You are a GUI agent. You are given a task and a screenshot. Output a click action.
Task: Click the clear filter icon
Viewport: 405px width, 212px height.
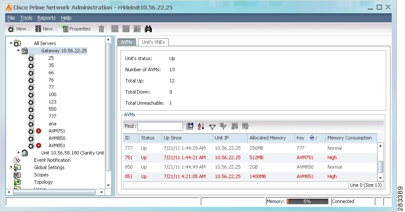pos(223,126)
